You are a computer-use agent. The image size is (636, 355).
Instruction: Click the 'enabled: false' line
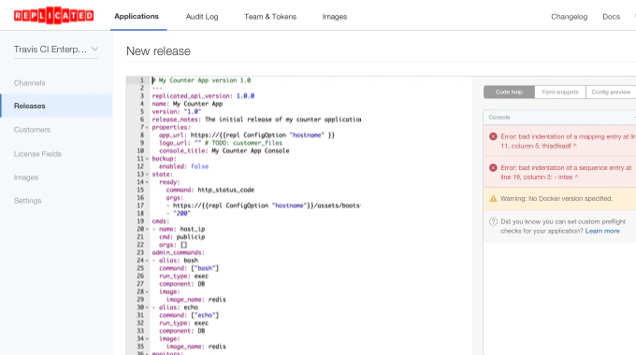[x=183, y=166]
